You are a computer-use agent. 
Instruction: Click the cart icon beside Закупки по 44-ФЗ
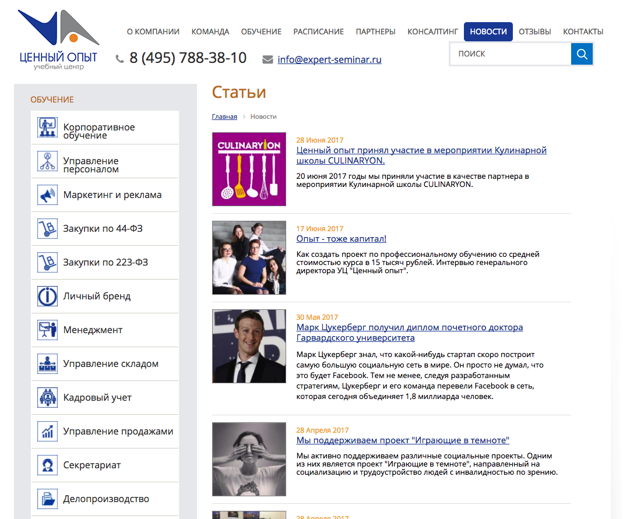click(x=47, y=228)
